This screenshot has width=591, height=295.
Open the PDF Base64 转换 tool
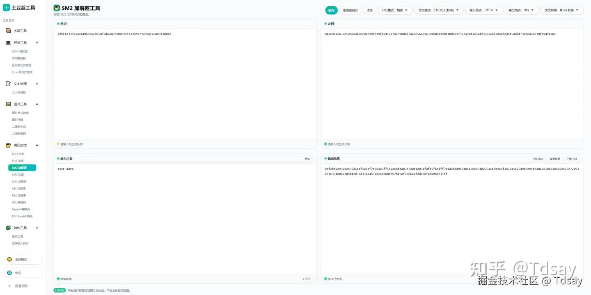(x=22, y=216)
